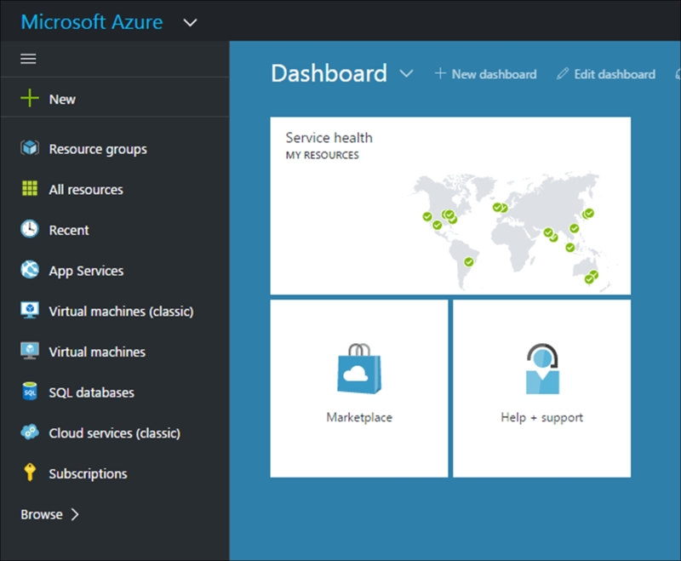Click the Marketplace shopping bag icon
The height and width of the screenshot is (561, 681).
[359, 369]
